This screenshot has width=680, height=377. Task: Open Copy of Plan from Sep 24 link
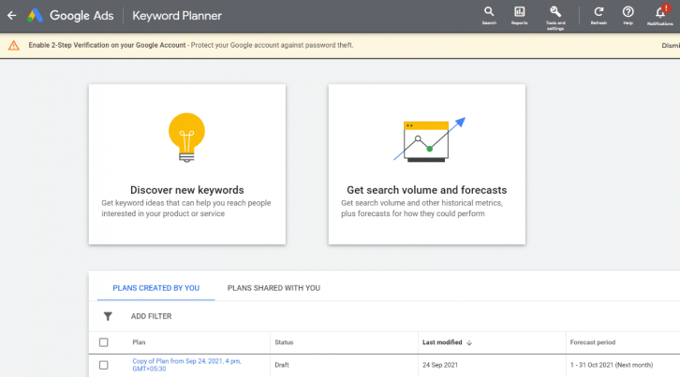click(186, 365)
